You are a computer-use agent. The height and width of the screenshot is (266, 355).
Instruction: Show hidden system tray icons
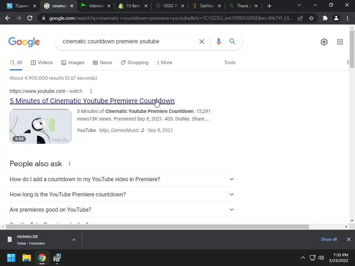point(303,258)
